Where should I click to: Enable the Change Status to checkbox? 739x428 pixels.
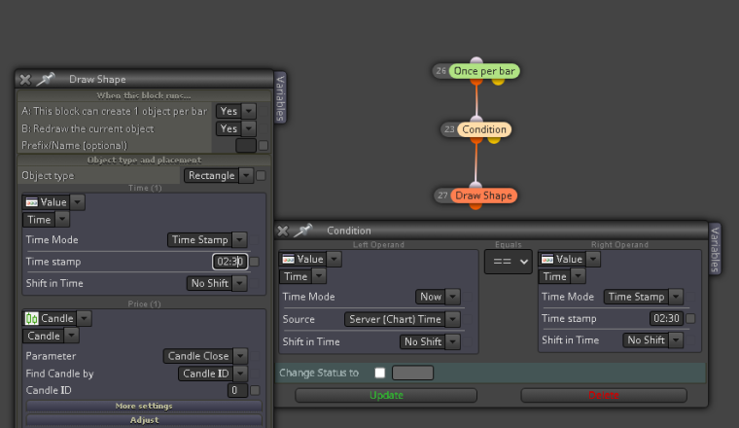tap(380, 373)
